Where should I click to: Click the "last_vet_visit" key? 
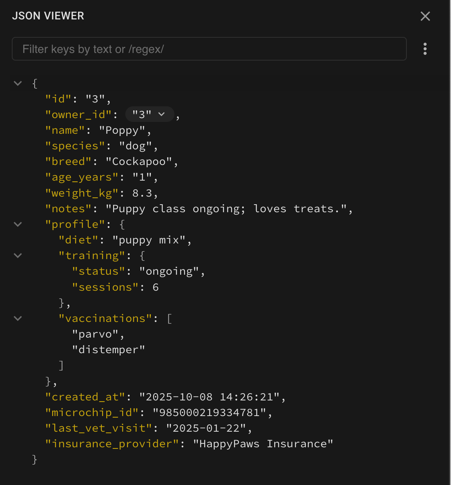[99, 428]
